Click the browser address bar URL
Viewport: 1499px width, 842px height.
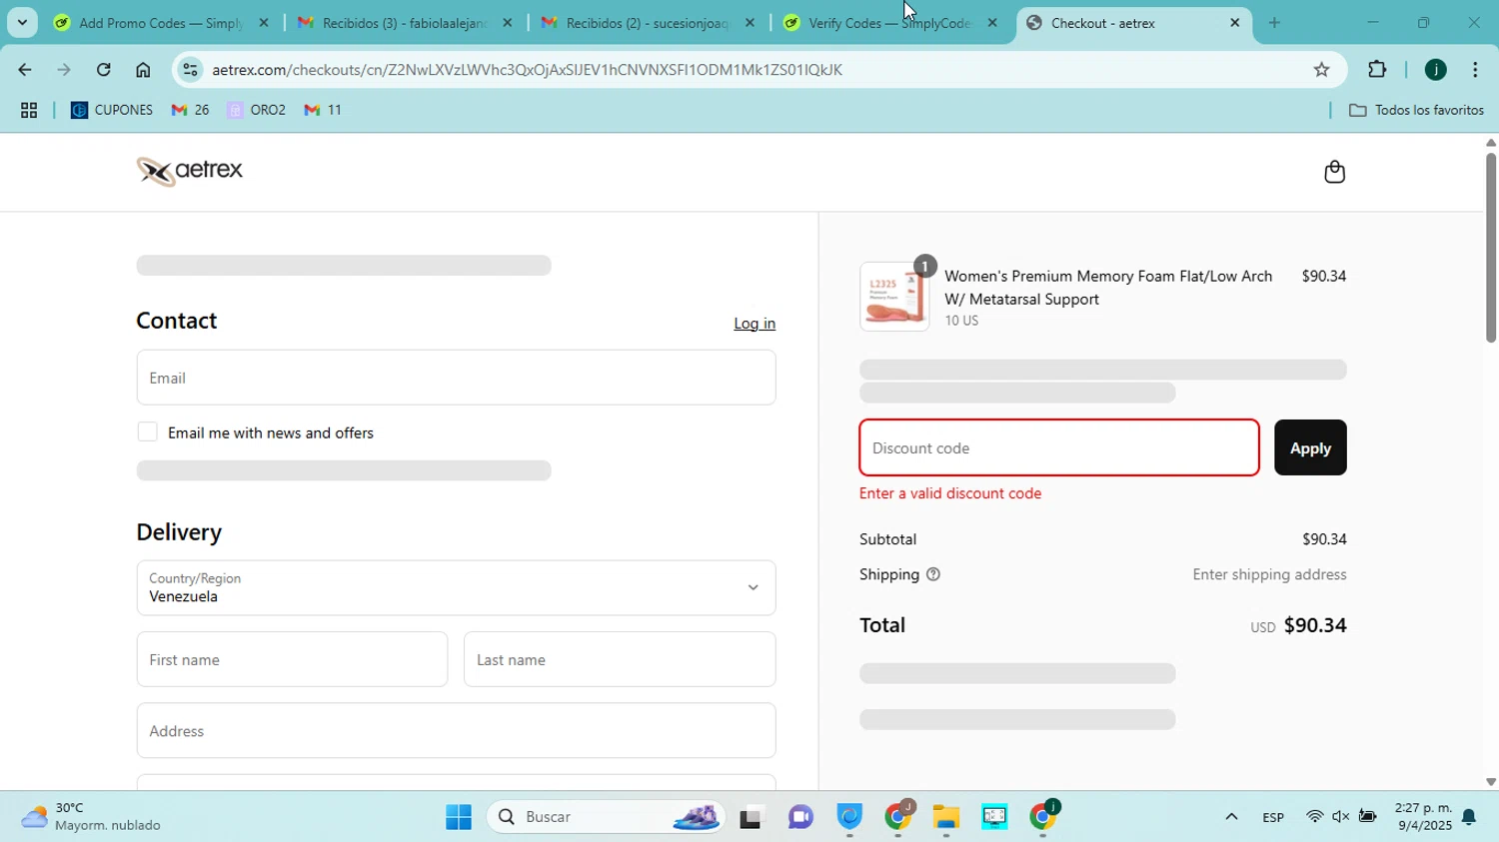coord(528,70)
